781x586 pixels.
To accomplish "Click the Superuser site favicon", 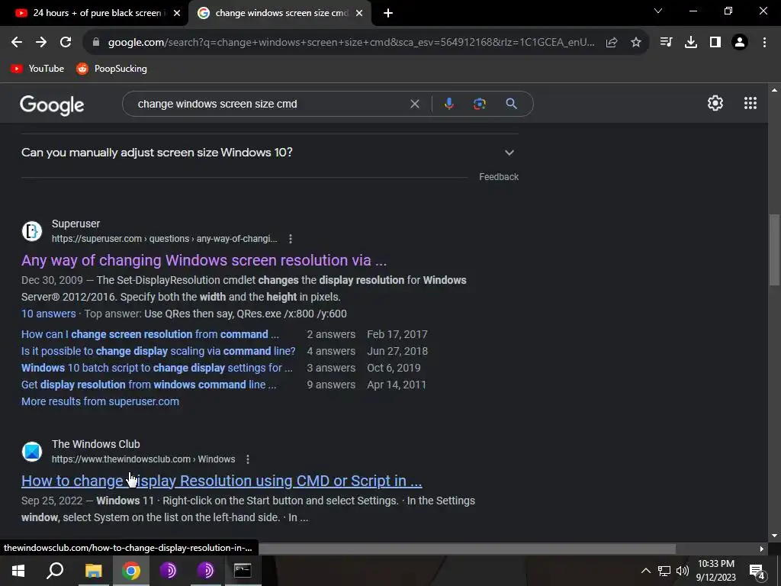I will [32, 231].
